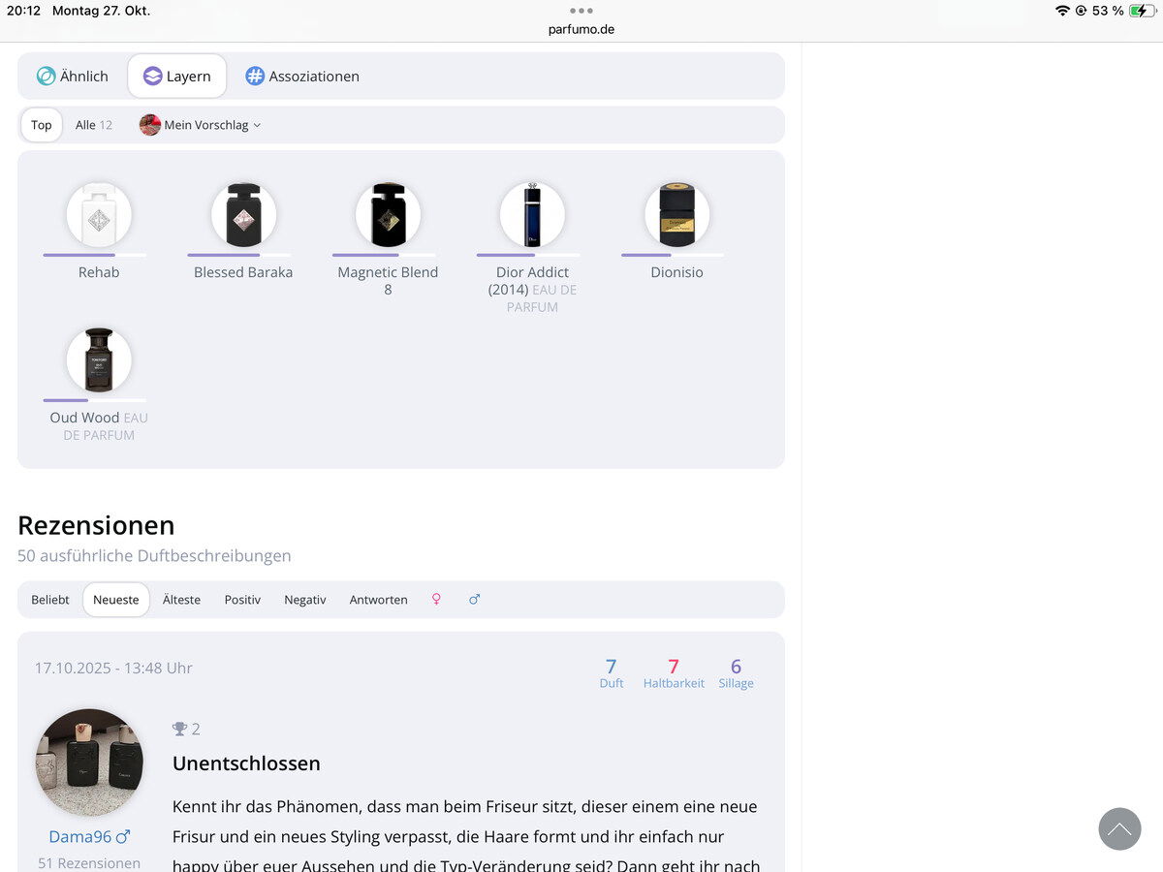1163x872 pixels.
Task: Switch to Top layering suggestions
Action: (x=42, y=125)
